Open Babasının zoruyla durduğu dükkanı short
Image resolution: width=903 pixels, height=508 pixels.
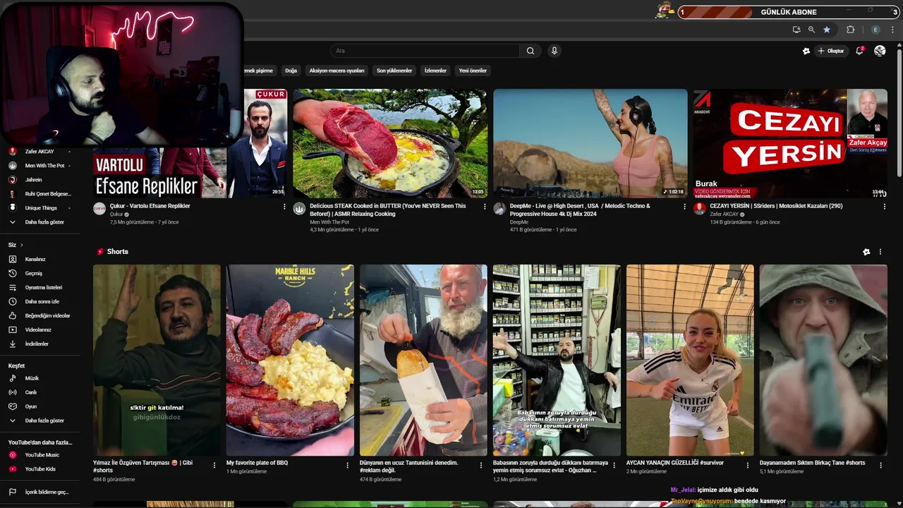[557, 361]
